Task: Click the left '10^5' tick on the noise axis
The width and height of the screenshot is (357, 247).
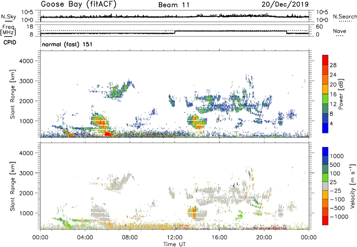Action: click(x=27, y=12)
